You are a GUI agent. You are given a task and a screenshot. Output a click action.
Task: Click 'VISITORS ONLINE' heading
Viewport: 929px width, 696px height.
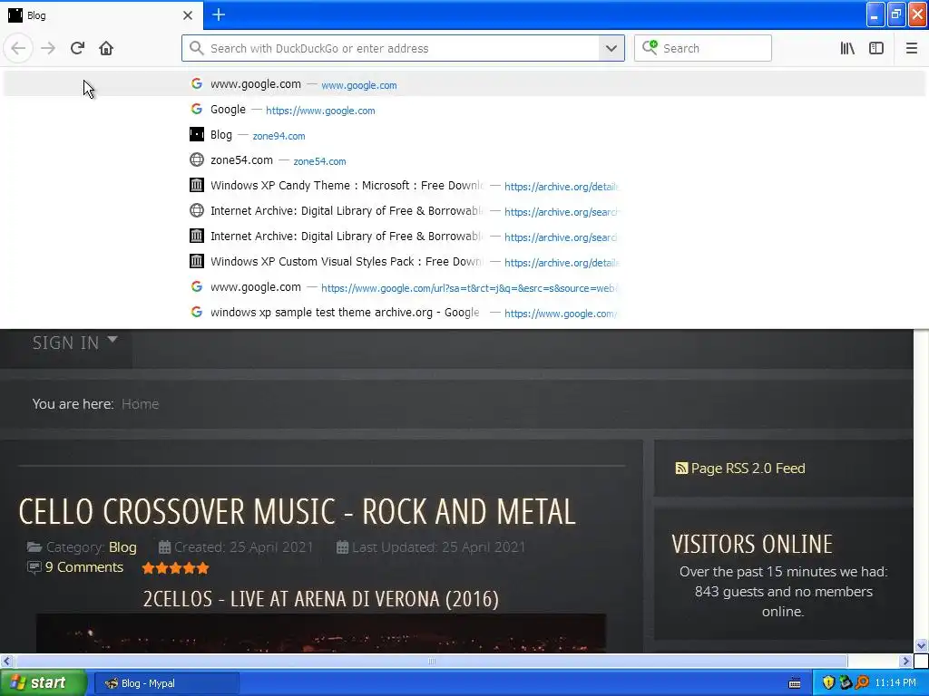752,544
